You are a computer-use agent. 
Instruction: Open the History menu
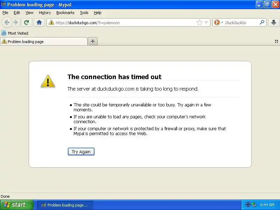click(x=45, y=13)
